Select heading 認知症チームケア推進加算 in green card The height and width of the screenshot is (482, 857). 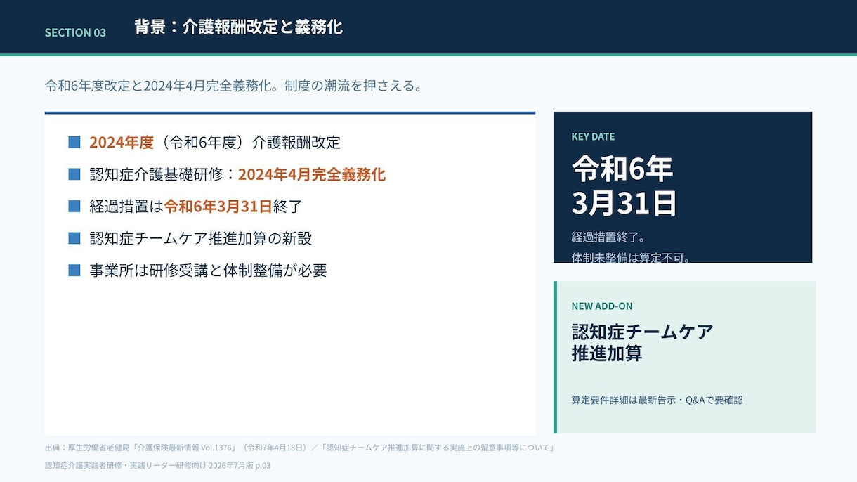(643, 342)
